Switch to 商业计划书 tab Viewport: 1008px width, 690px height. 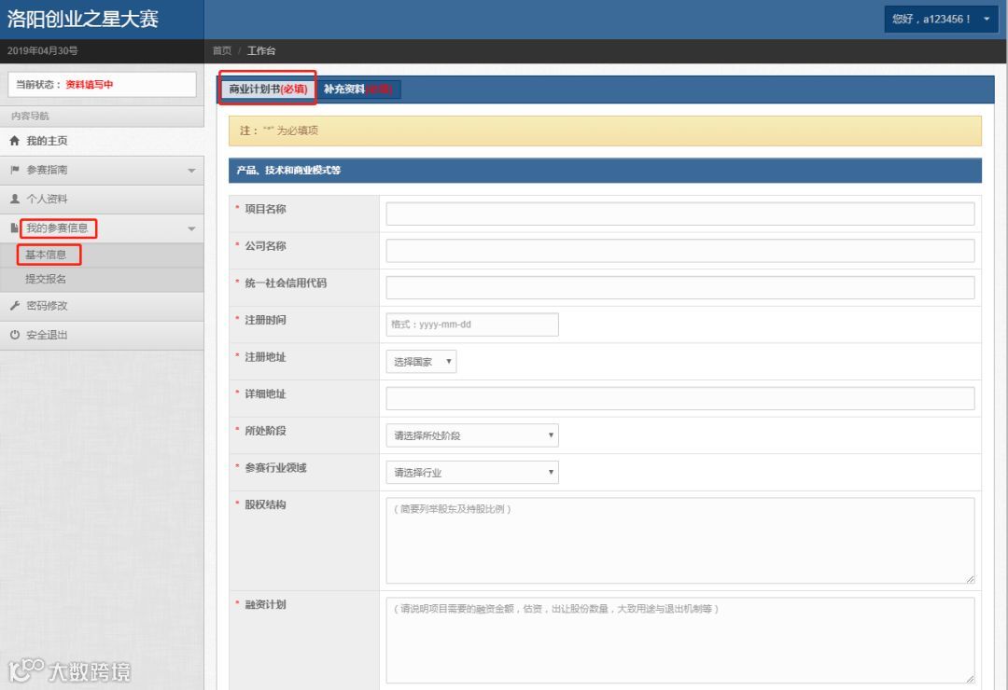tap(268, 89)
